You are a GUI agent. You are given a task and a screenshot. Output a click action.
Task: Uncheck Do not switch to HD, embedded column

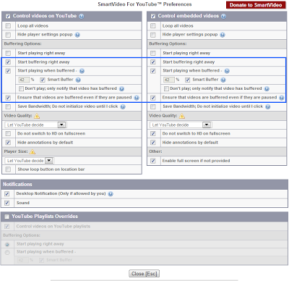coord(153,134)
